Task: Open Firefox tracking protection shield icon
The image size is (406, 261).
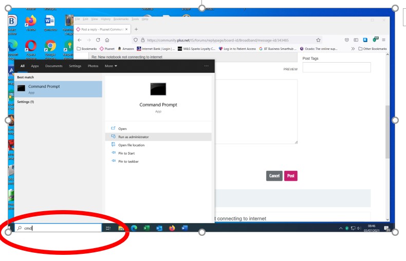Action: 136,40
